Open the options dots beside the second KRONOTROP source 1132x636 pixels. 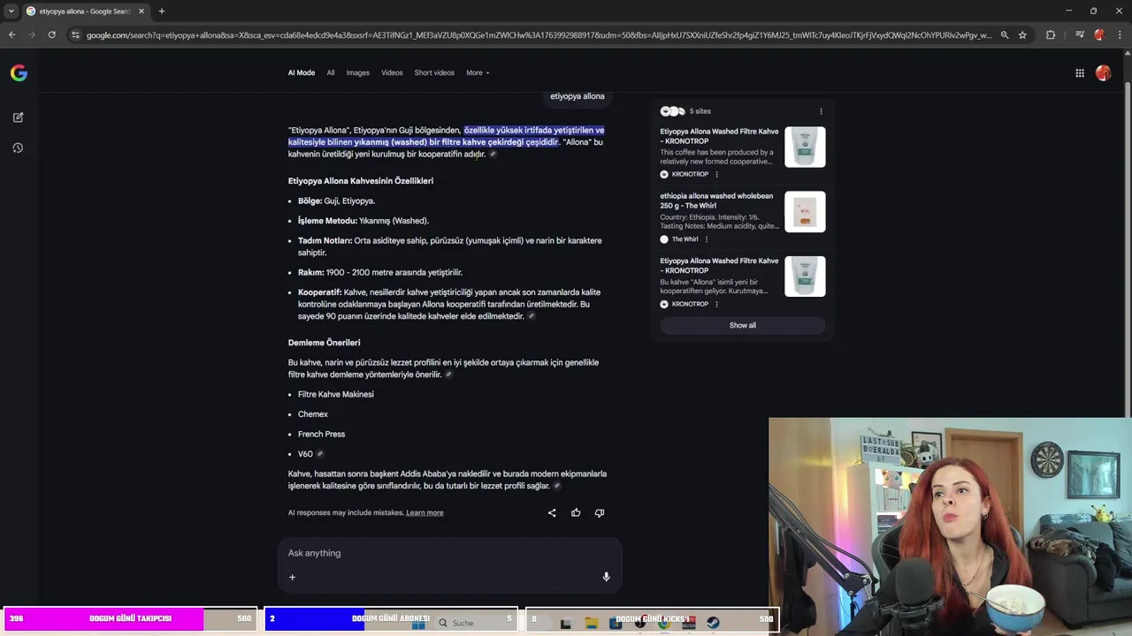716,304
